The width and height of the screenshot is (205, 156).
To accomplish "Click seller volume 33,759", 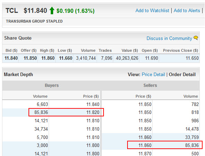I will coord(192,138).
